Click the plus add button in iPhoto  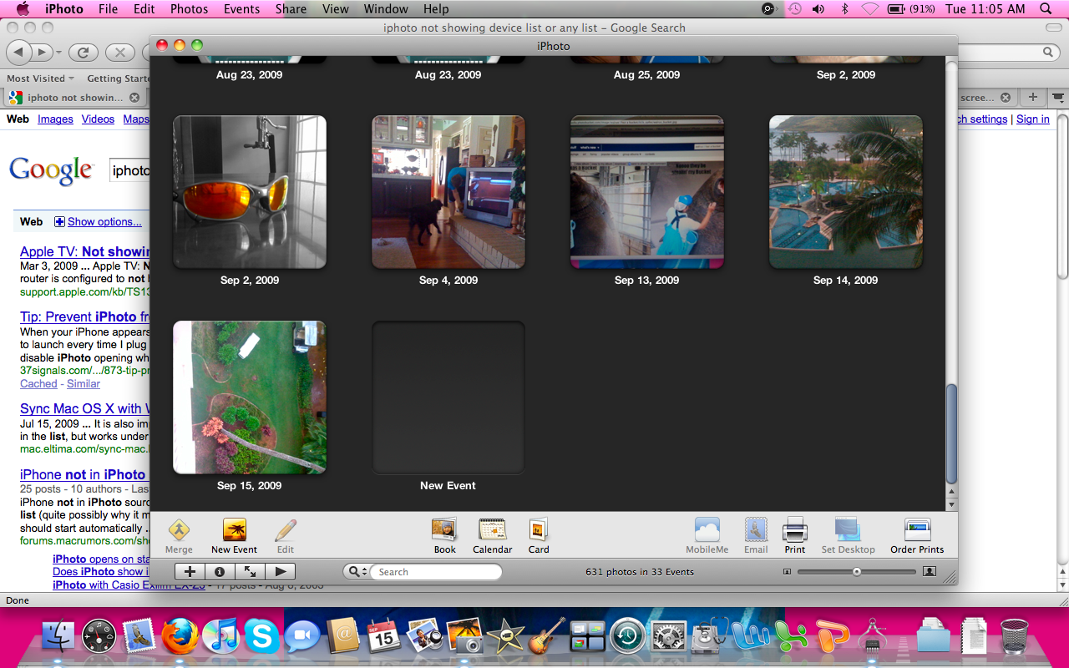click(x=190, y=572)
